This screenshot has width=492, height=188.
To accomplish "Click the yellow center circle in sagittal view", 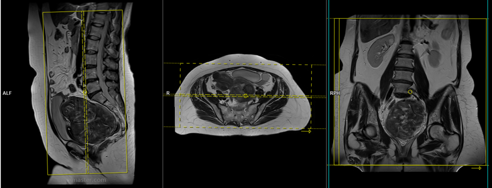I will (85, 92).
